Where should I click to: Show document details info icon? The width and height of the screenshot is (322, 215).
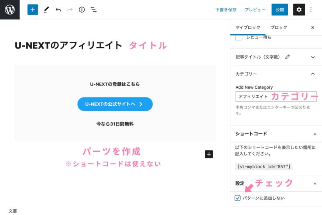coord(82,10)
